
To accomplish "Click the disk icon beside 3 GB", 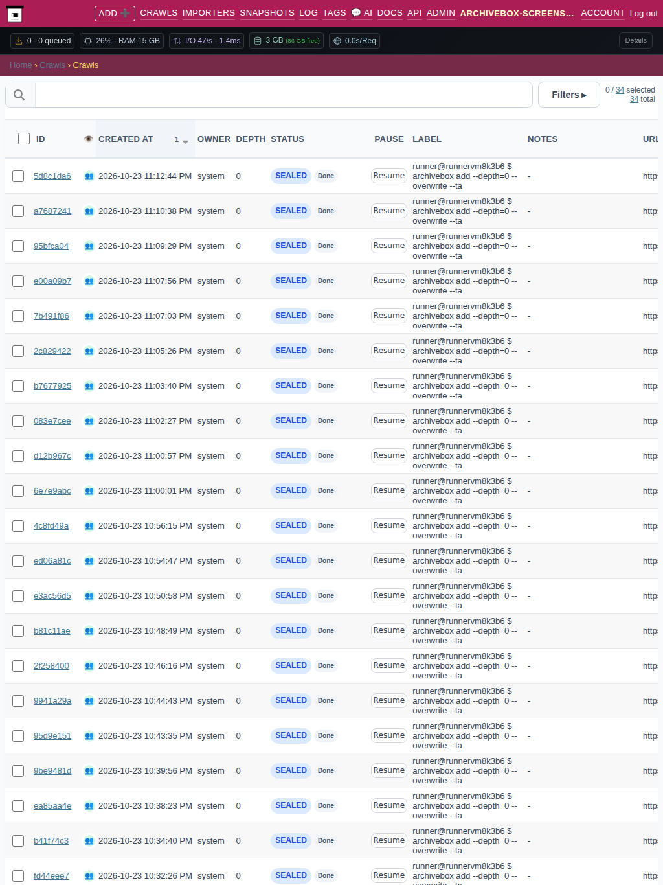I will 258,41.
